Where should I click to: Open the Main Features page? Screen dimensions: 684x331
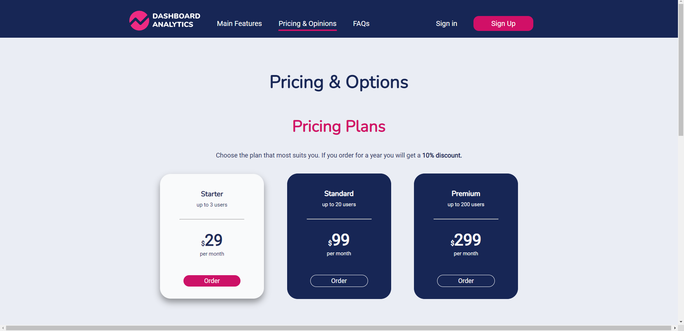239,23
